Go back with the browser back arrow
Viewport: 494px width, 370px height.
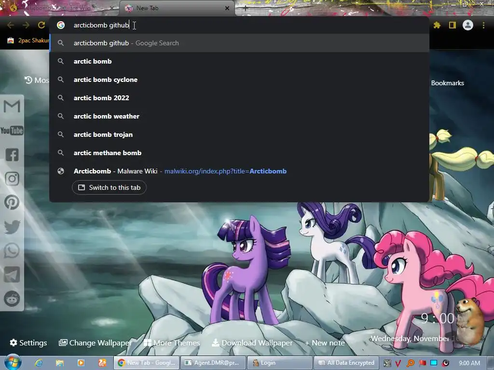pyautogui.click(x=11, y=25)
